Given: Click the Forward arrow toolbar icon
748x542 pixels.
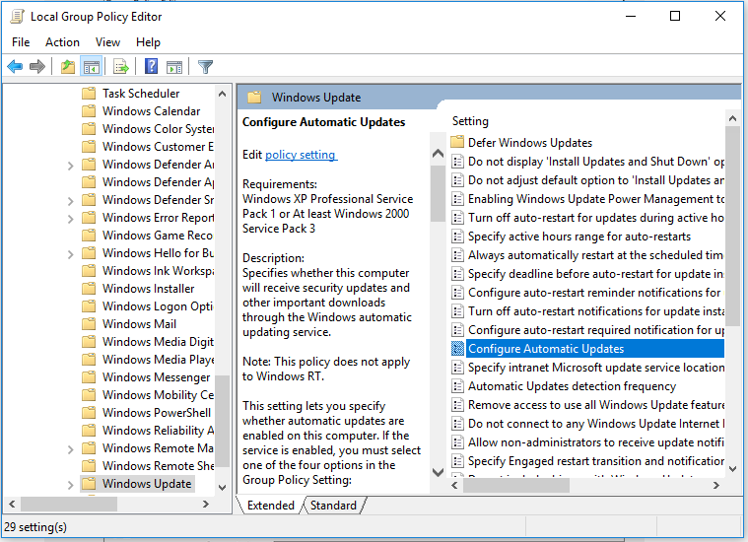Looking at the screenshot, I should pyautogui.click(x=37, y=66).
